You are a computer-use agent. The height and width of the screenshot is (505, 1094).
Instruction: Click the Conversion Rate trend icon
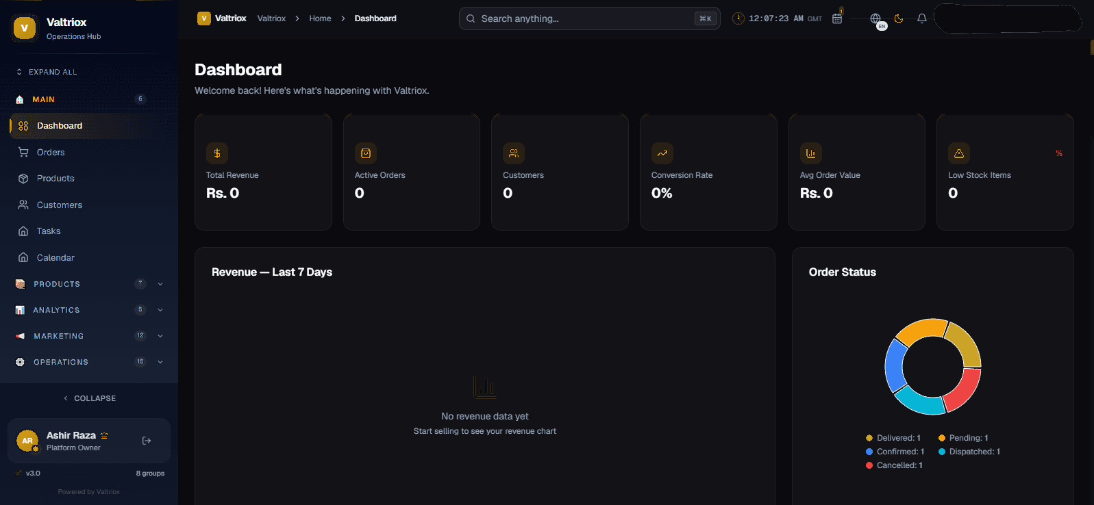pyautogui.click(x=662, y=153)
